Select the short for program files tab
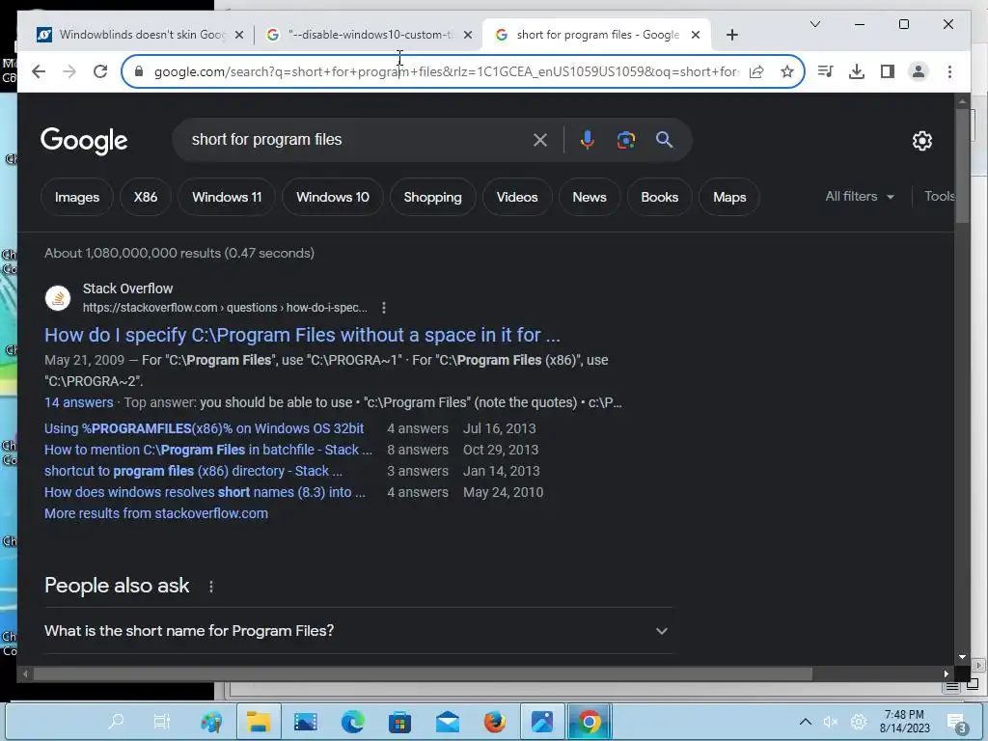The width and height of the screenshot is (988, 741). pos(596,35)
